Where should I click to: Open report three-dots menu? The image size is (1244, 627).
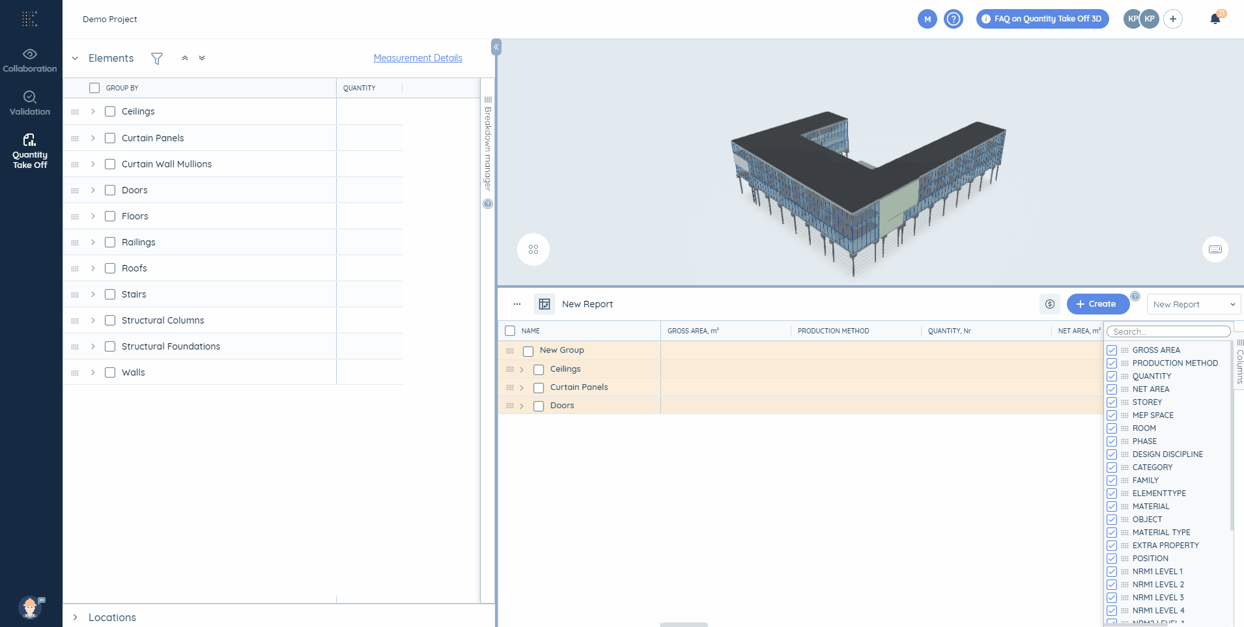(517, 304)
